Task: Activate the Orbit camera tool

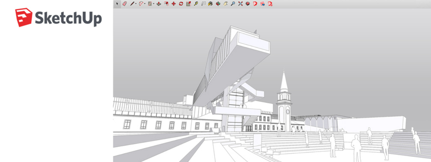Action: (x=218, y=4)
